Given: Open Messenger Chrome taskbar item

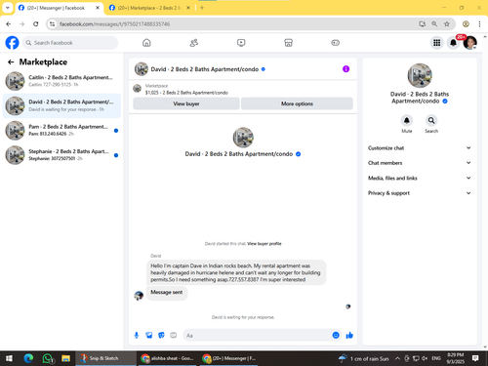Looking at the screenshot, I should (228, 358).
